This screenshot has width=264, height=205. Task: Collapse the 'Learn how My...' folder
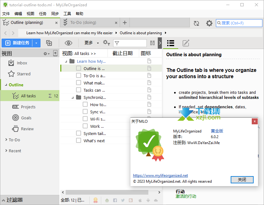coord(66,62)
